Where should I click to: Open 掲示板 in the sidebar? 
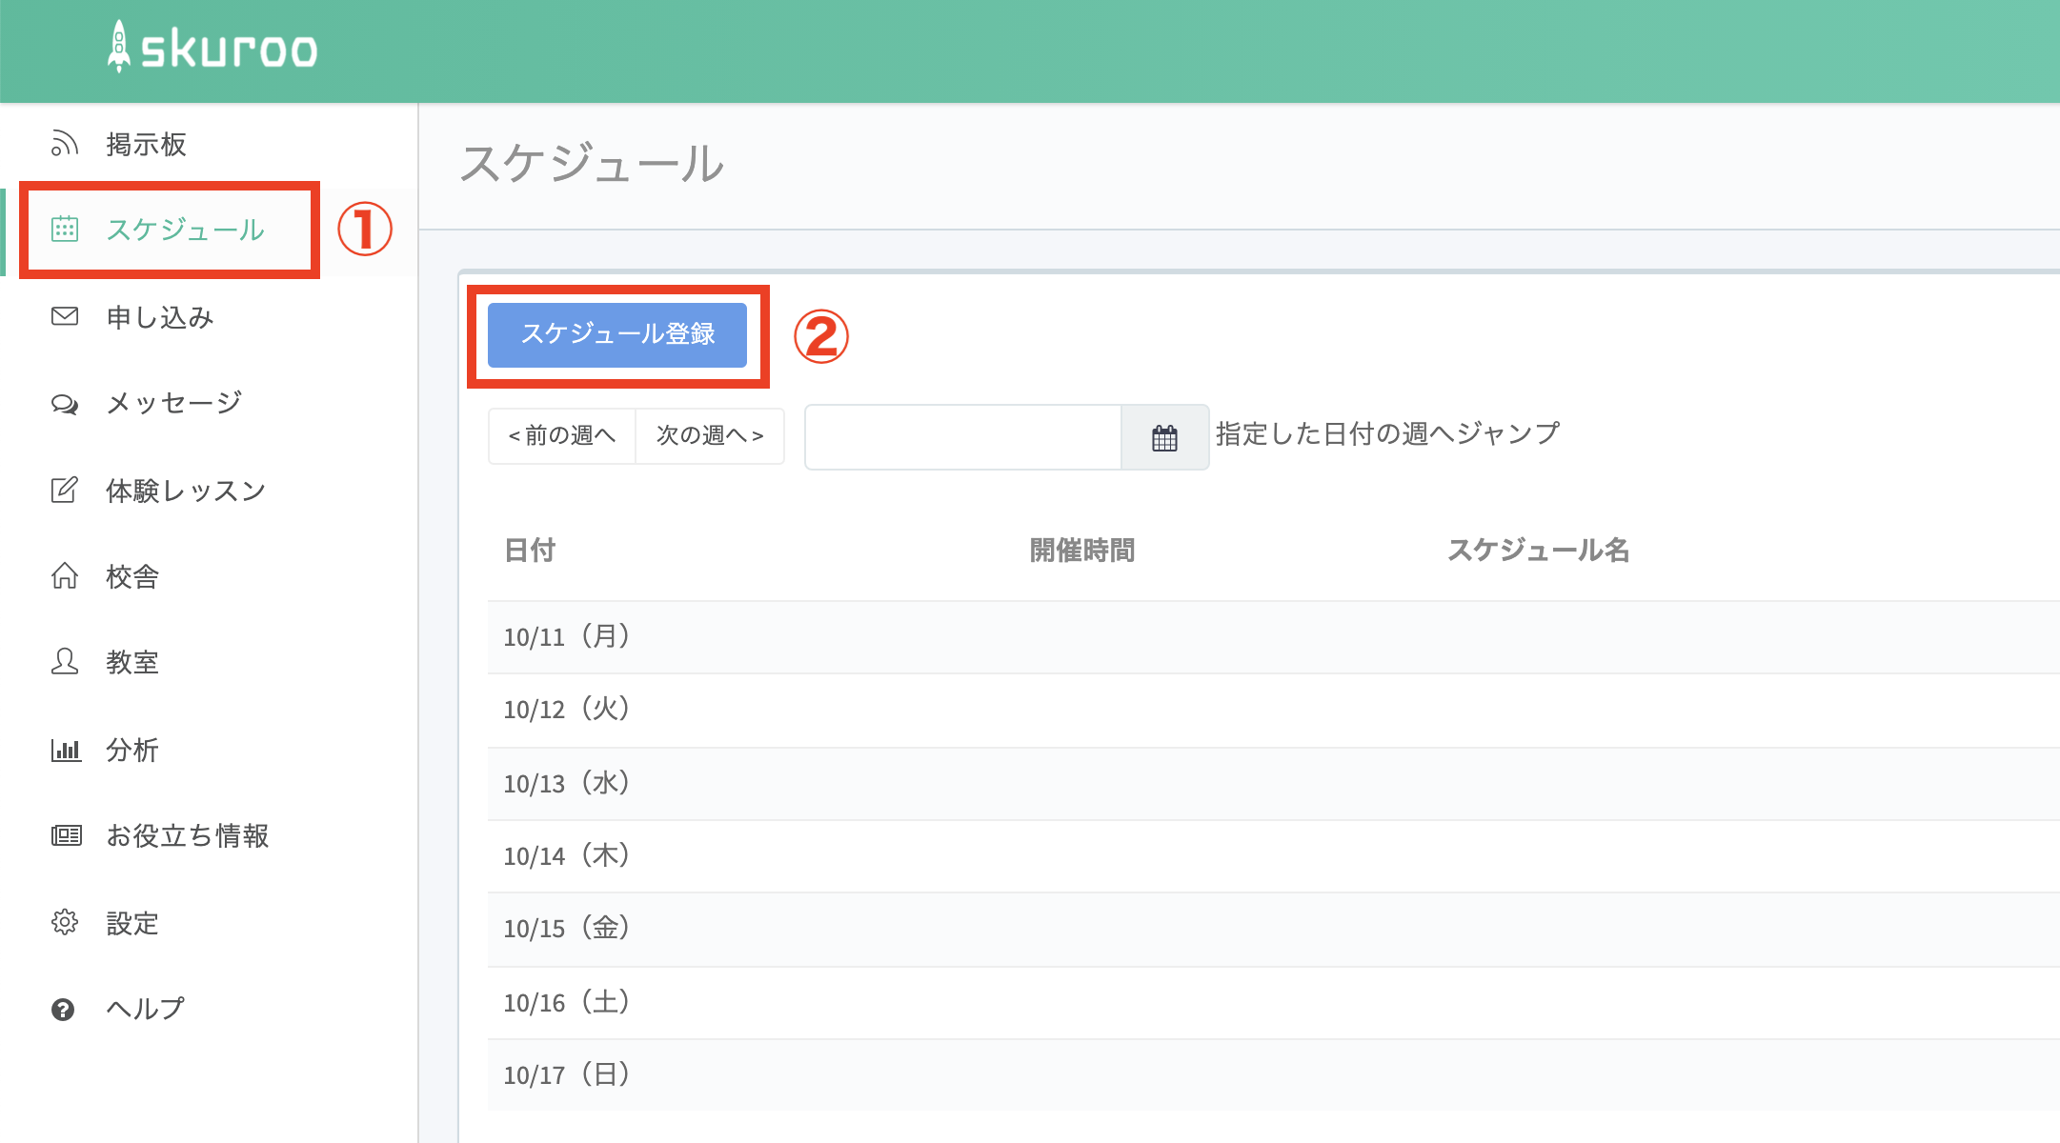[146, 144]
